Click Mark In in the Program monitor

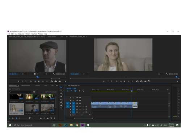pos(108,81)
